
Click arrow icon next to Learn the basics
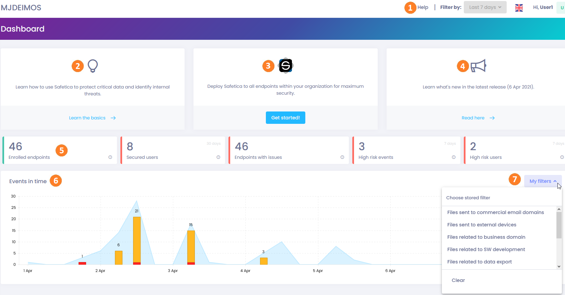(x=113, y=118)
